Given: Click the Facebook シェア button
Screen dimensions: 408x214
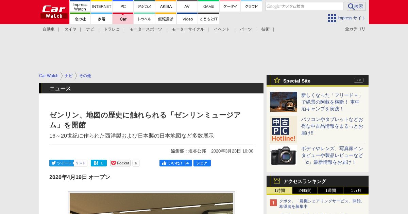Looking at the screenshot, I should [x=202, y=163].
